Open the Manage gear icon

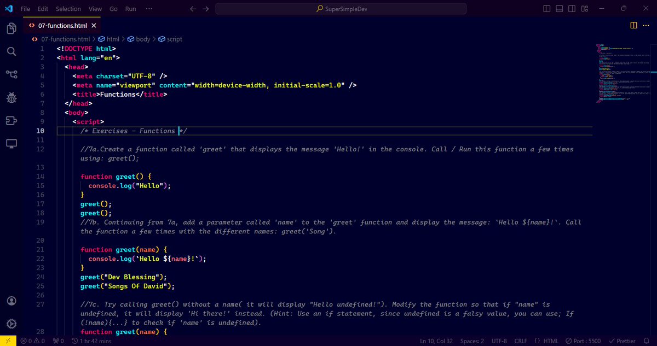coord(11,324)
